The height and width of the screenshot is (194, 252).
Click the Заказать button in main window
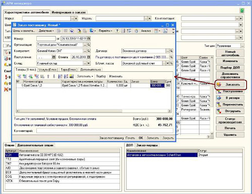click(230, 84)
